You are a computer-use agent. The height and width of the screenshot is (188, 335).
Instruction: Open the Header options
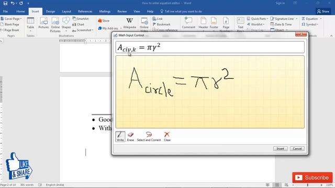[203, 24]
